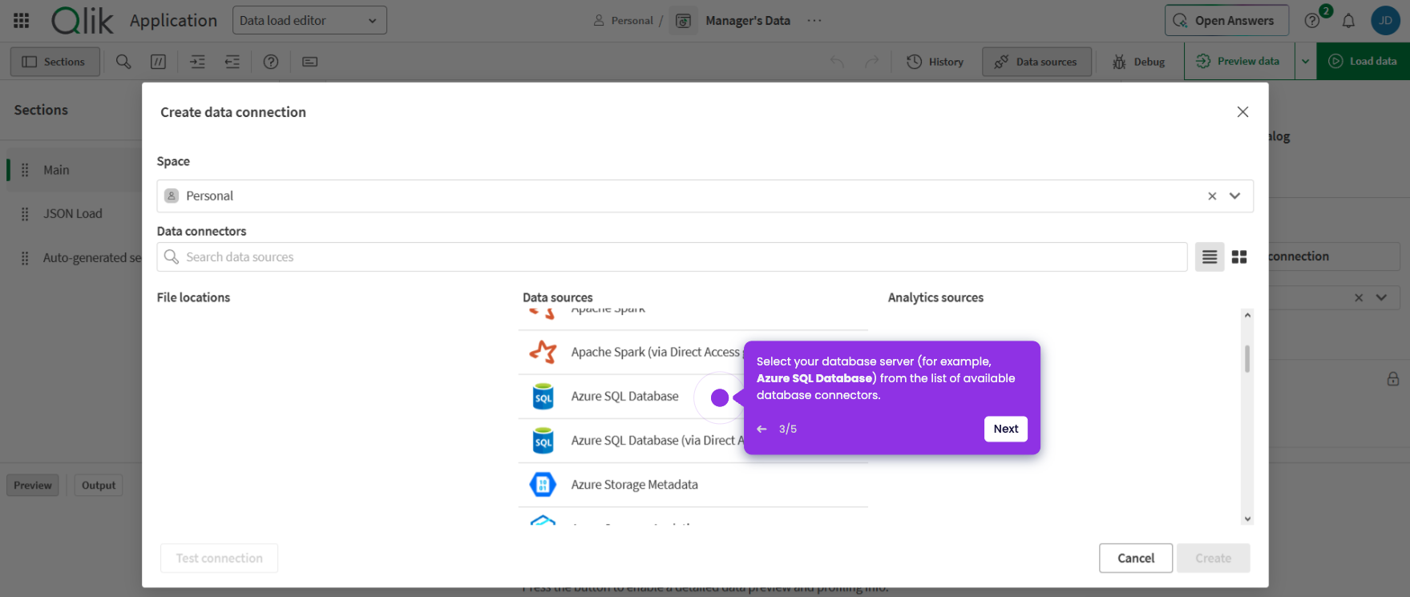Screen dimensions: 1410x597
Task: Toggle the Sections panel button
Action: click(x=55, y=62)
